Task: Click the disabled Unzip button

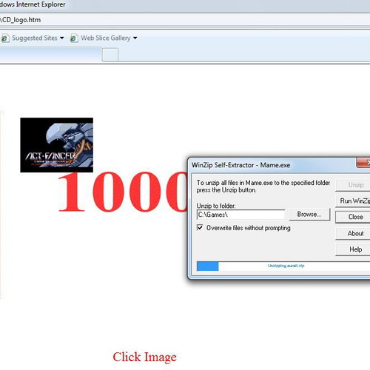Action: (353, 185)
